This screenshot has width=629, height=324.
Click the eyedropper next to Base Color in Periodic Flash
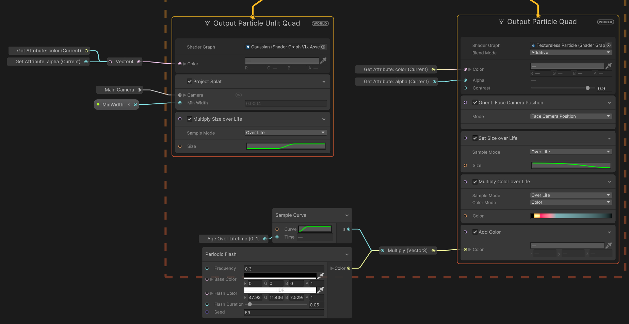(320, 275)
